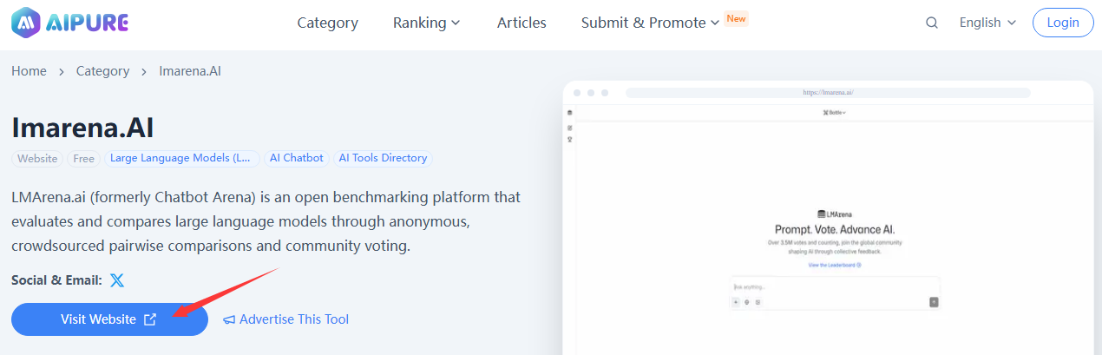Screen dimensions: 1102x355
Task: Click the Website label tag
Action: coord(37,159)
